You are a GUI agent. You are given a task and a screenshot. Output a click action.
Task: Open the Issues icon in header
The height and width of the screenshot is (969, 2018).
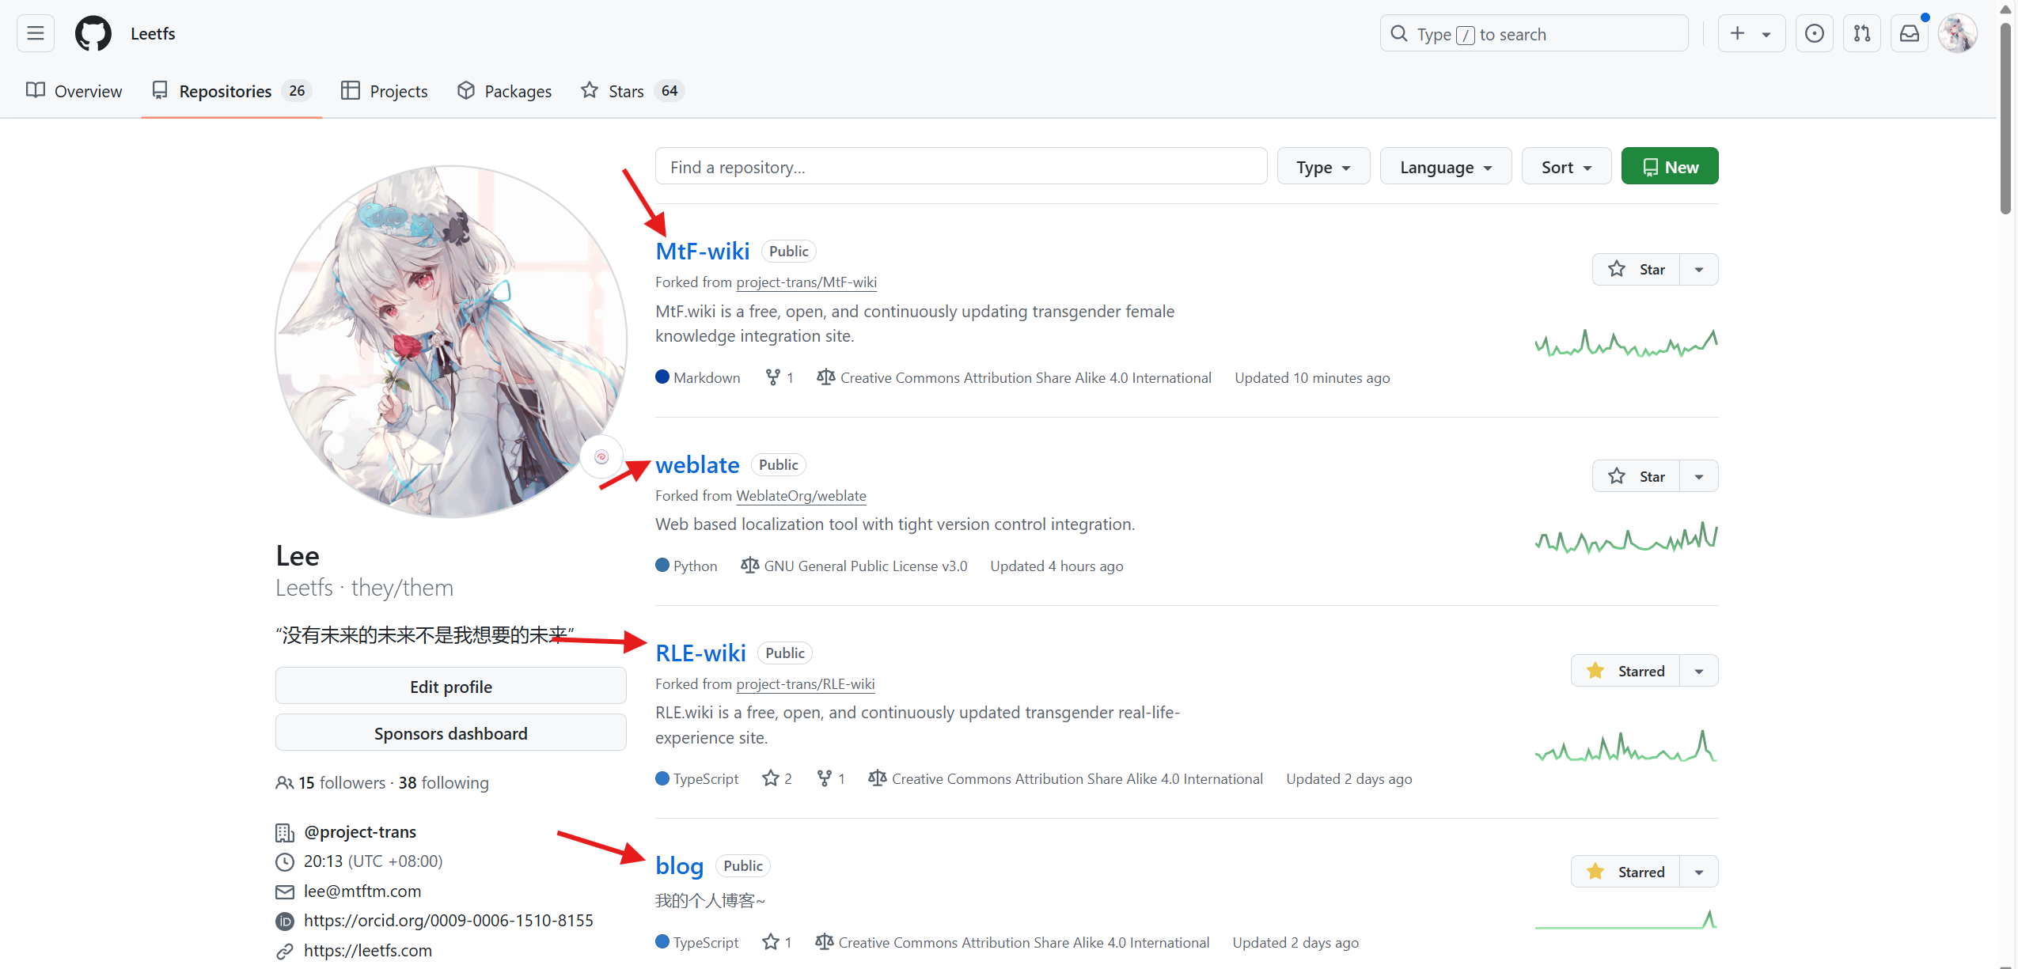(x=1814, y=33)
